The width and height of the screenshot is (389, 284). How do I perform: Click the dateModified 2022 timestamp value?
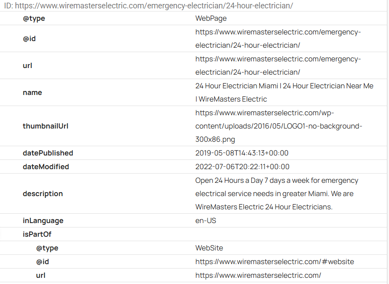pyautogui.click(x=242, y=167)
